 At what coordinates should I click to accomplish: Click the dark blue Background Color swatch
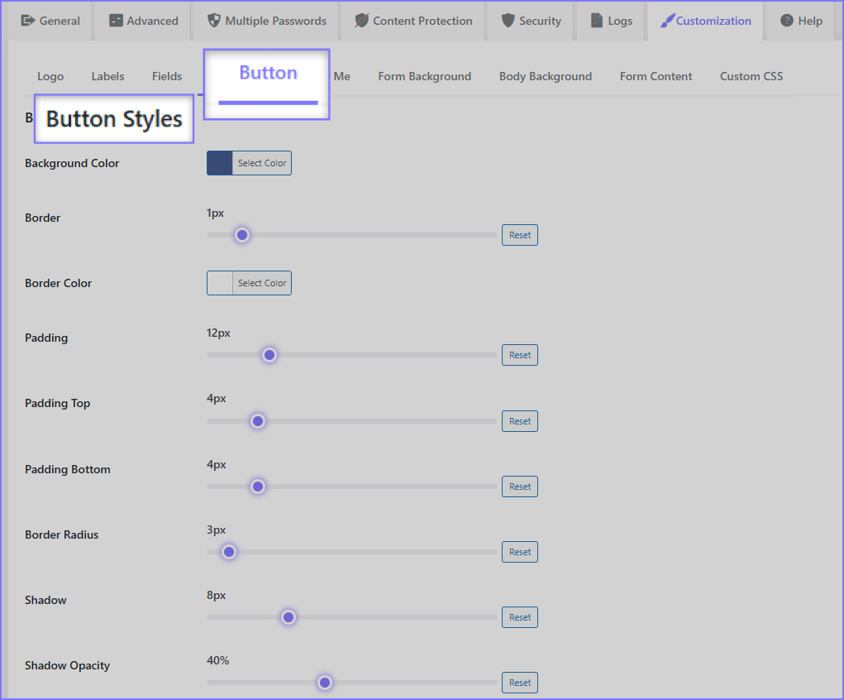point(220,163)
